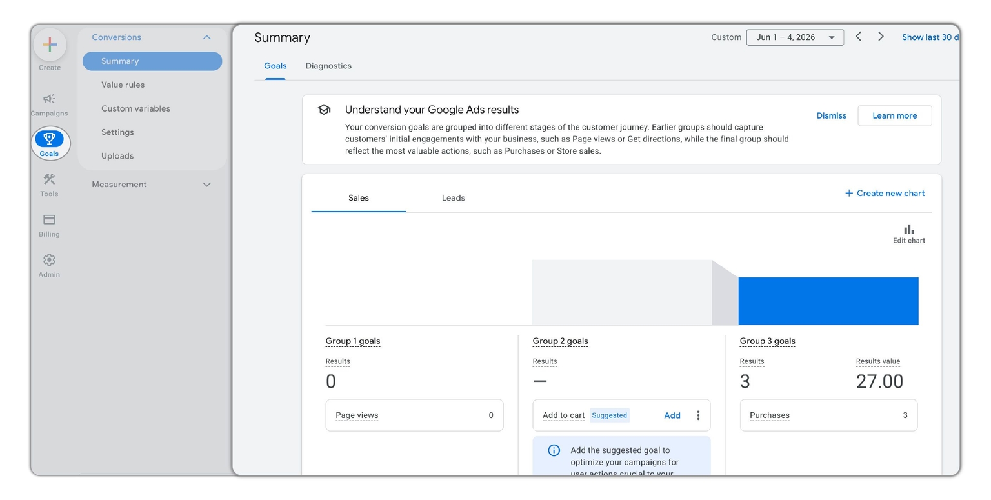
Task: Click Create new chart
Action: click(x=885, y=193)
